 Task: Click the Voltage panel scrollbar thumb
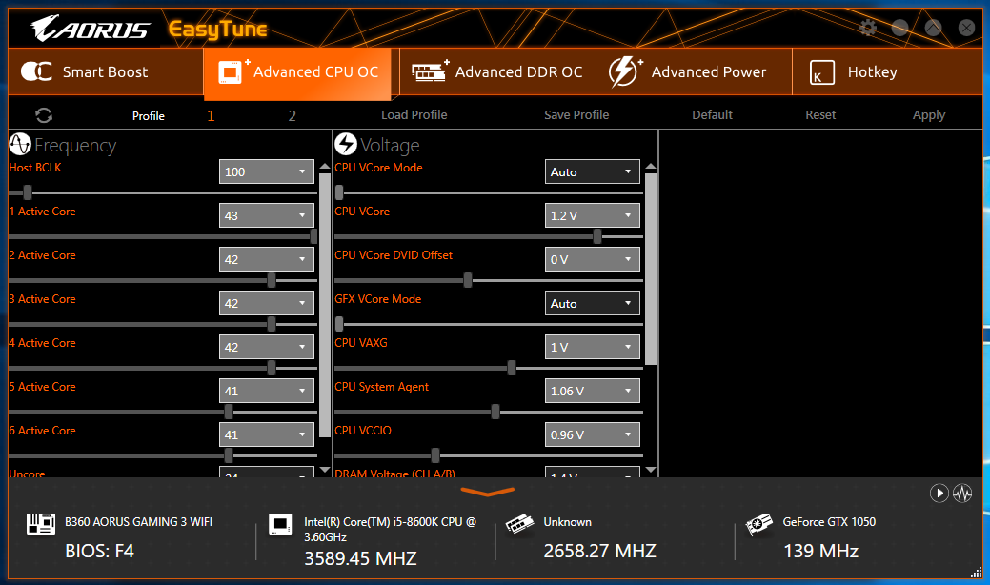(x=651, y=270)
